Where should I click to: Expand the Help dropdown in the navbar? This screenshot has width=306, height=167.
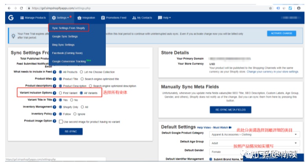point(164,18)
